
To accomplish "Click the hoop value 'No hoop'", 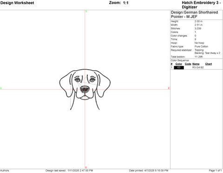I will (199, 43).
